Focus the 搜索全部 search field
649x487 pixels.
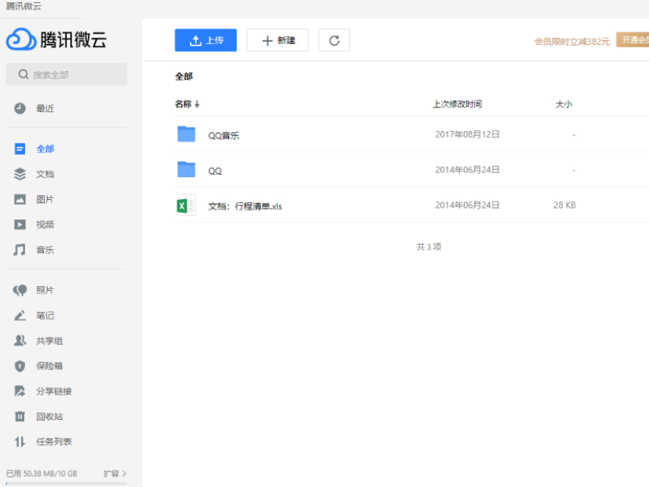click(66, 74)
